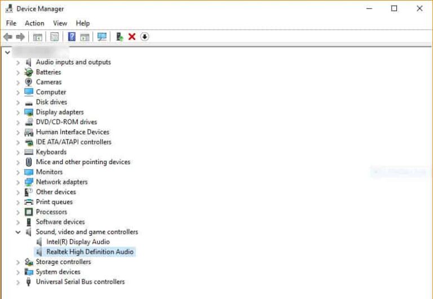
Task: Collapse the root computer node
Action: pos(7,52)
